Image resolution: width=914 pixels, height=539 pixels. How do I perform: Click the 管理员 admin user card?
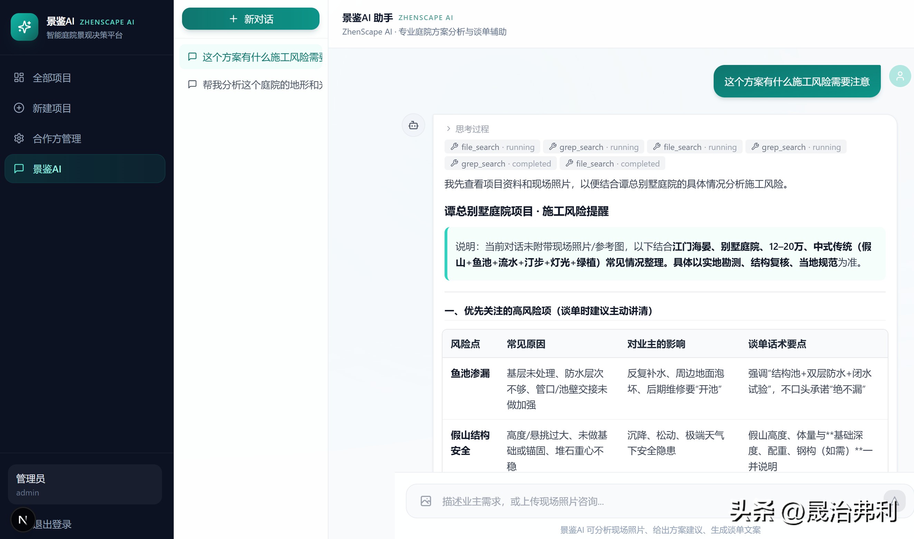pyautogui.click(x=85, y=484)
